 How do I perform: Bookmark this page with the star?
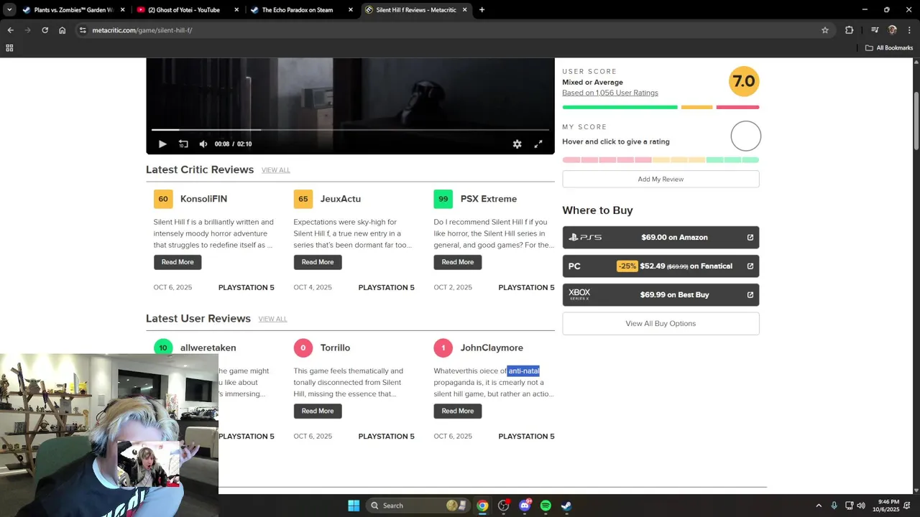[825, 30]
